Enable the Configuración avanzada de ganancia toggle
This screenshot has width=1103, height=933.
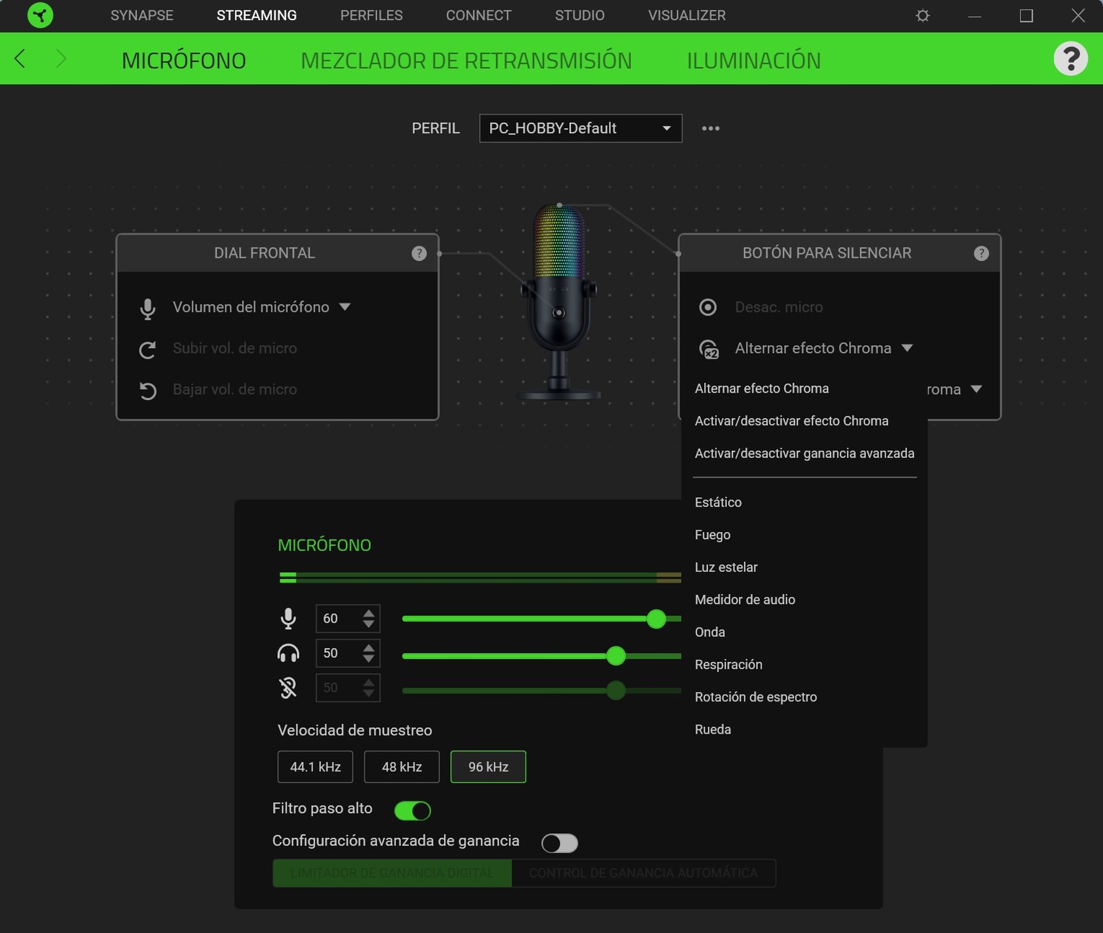coord(560,842)
